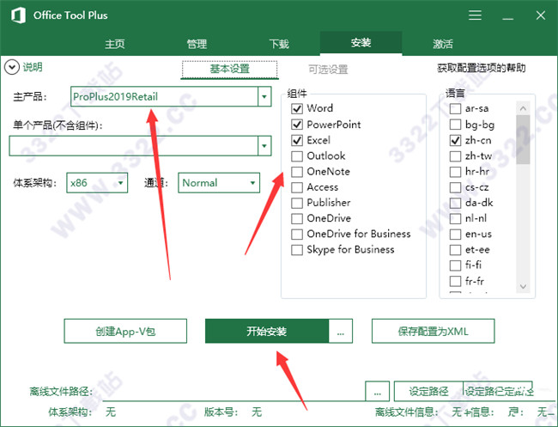
Task: Open the 单个产品 dropdown arrow
Action: (x=264, y=146)
